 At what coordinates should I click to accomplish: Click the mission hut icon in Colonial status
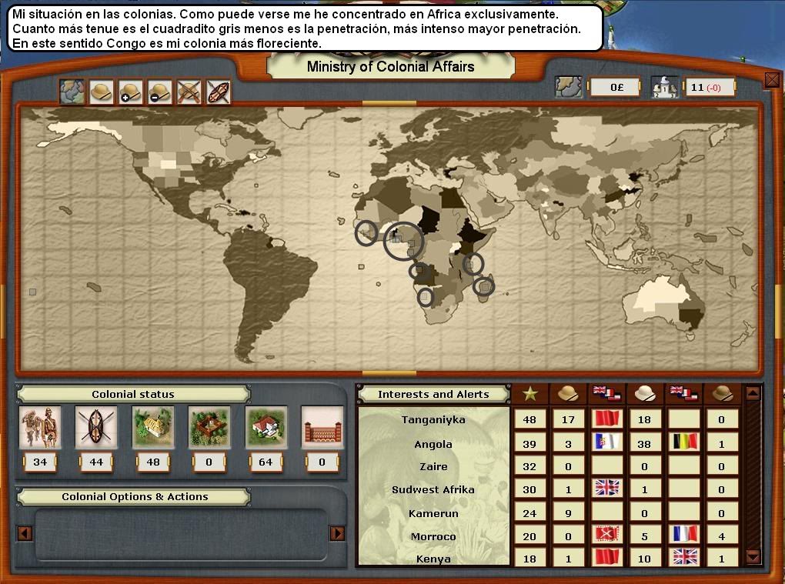[152, 427]
